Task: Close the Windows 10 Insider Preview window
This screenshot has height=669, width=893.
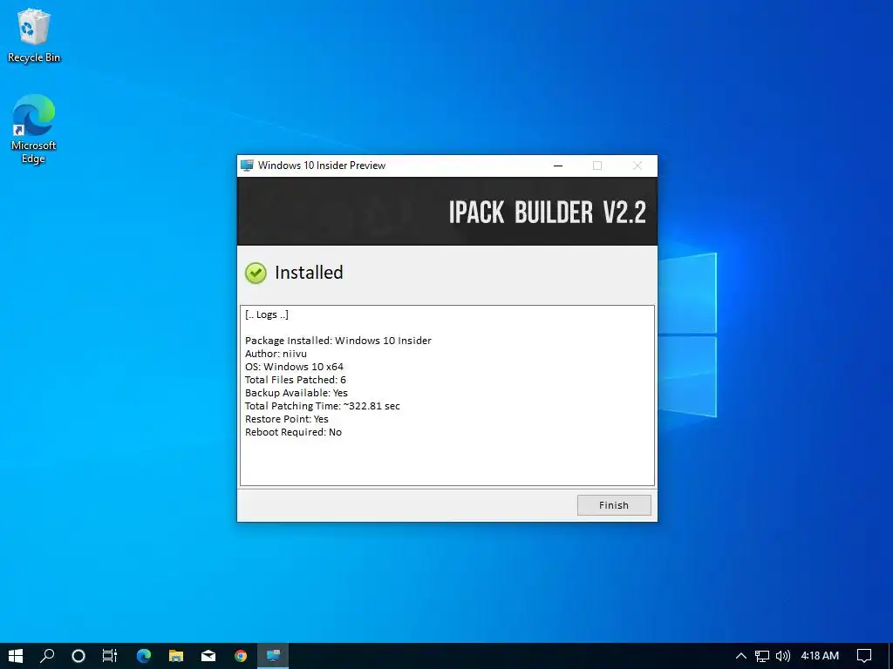Action: pos(637,166)
